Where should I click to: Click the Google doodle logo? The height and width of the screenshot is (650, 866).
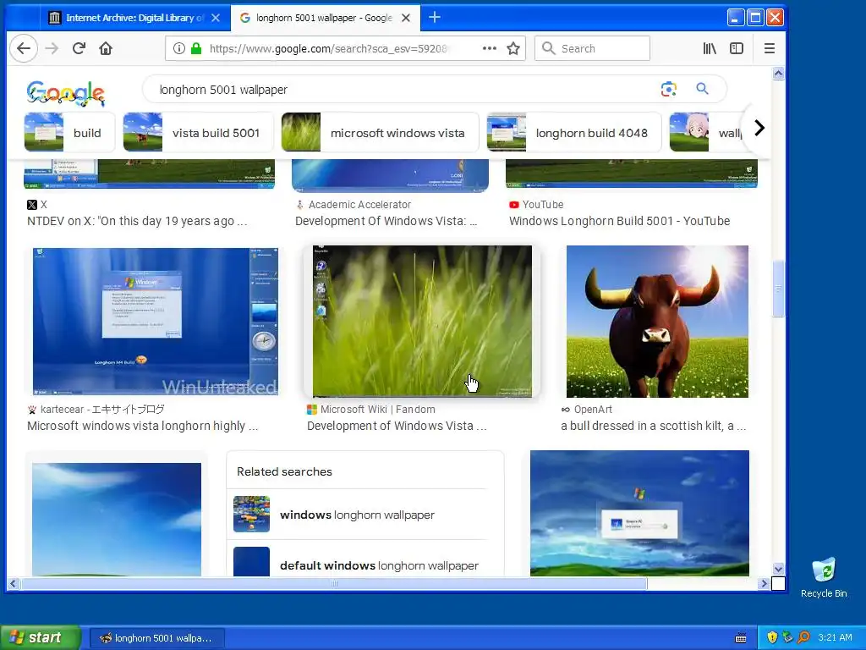coord(66,93)
